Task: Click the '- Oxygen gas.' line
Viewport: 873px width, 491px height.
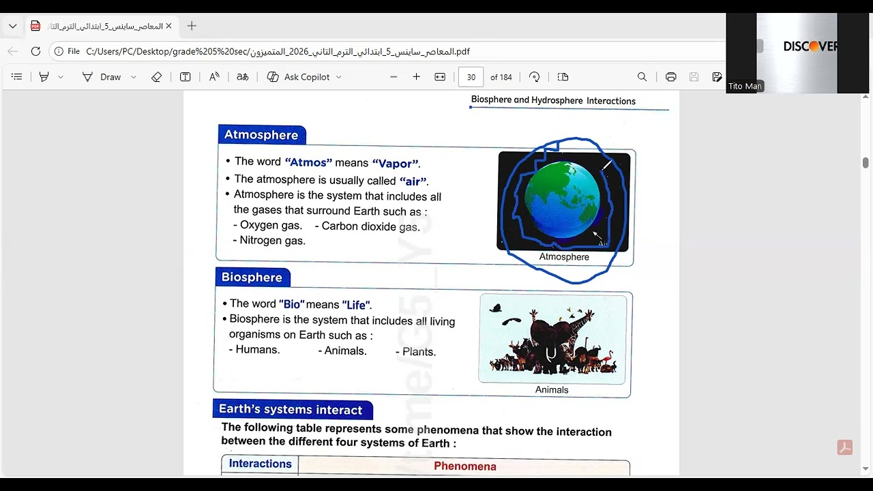Action: pyautogui.click(x=267, y=225)
